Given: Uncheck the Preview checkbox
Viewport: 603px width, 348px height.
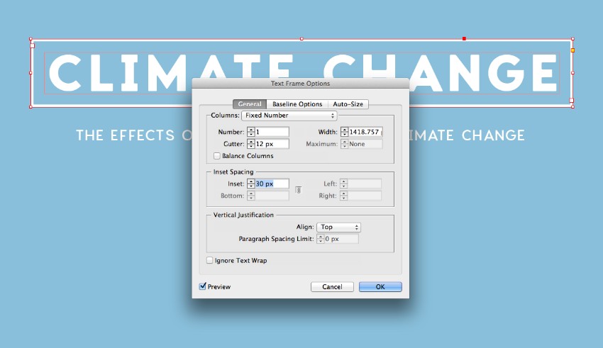Looking at the screenshot, I should pyautogui.click(x=203, y=286).
